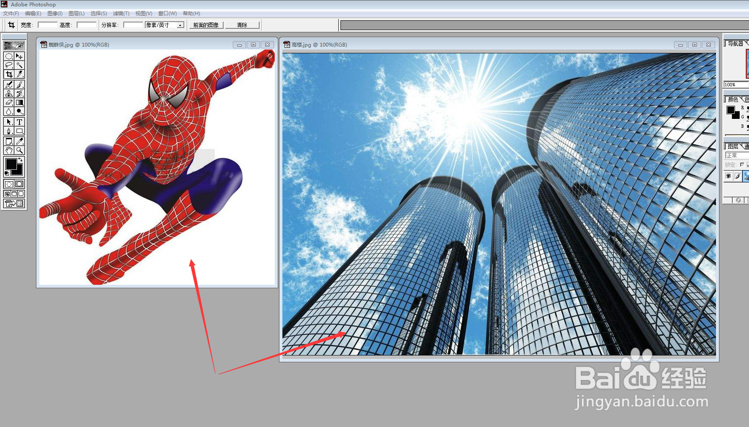Open crop tool presets icon in options bar
The width and height of the screenshot is (749, 427).
click(11, 25)
